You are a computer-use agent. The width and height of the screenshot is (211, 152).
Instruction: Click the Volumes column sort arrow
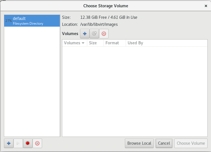click(83, 43)
